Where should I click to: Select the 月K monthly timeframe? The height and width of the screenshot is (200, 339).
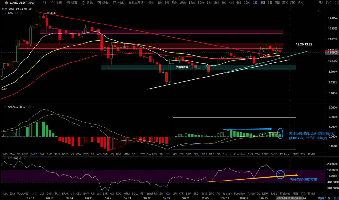click(292, 3)
